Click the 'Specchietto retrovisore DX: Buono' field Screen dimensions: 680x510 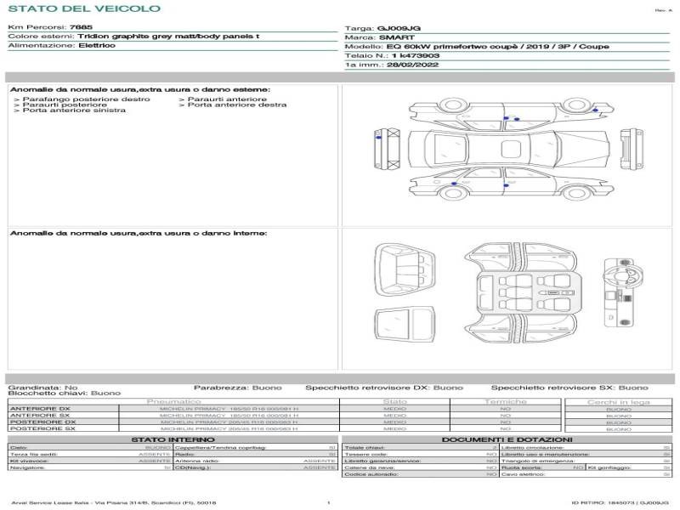click(384, 388)
